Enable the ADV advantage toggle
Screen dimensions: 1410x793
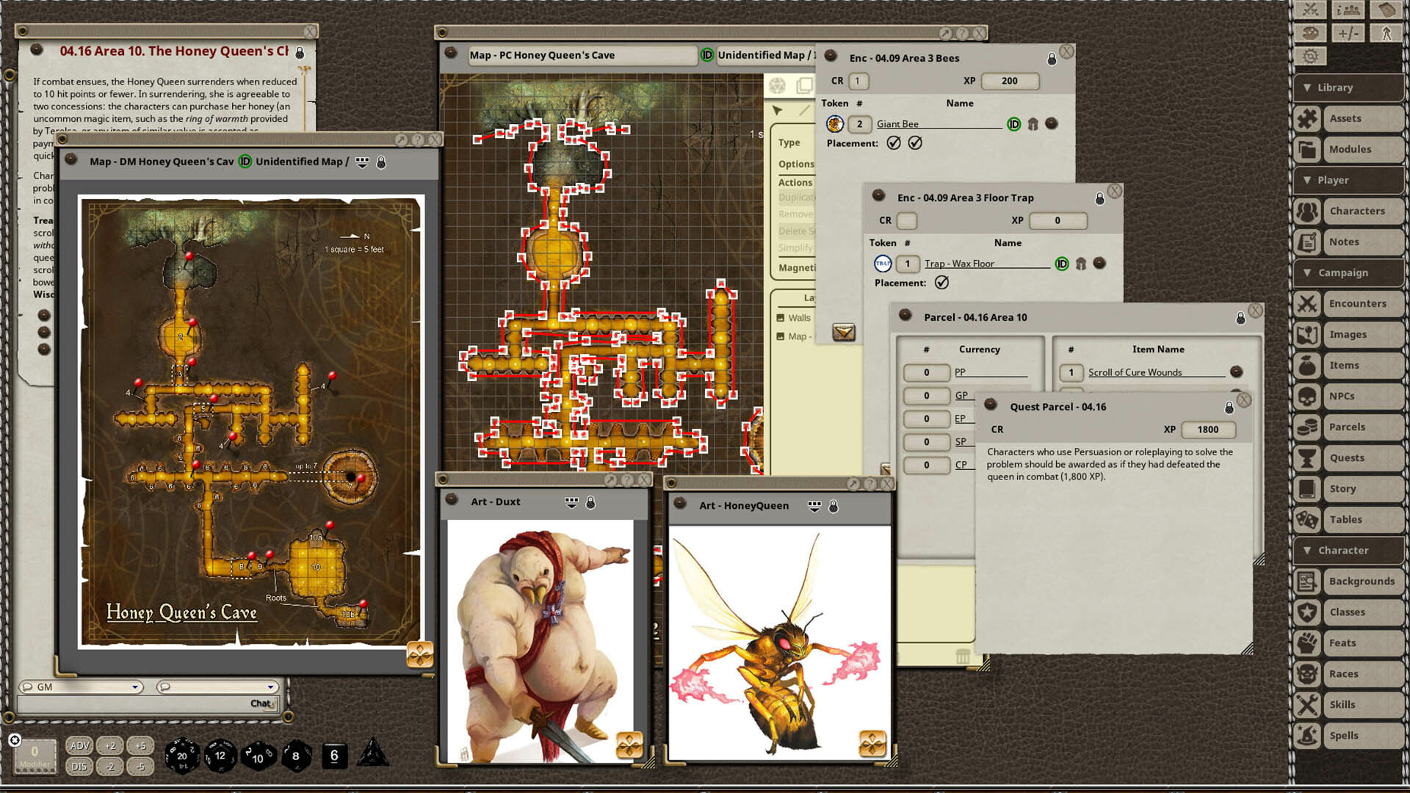[78, 745]
